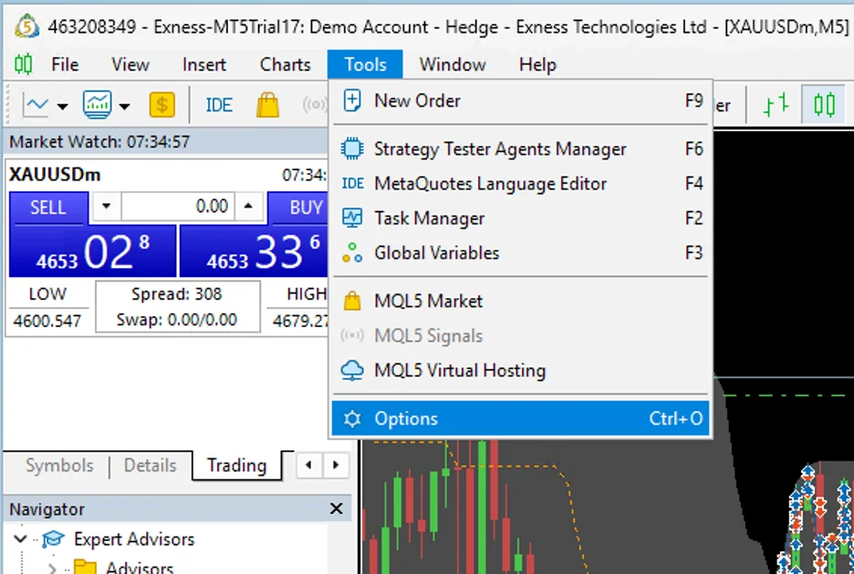854x574 pixels.
Task: Click the chart monitor toolbar icon
Action: 97,105
